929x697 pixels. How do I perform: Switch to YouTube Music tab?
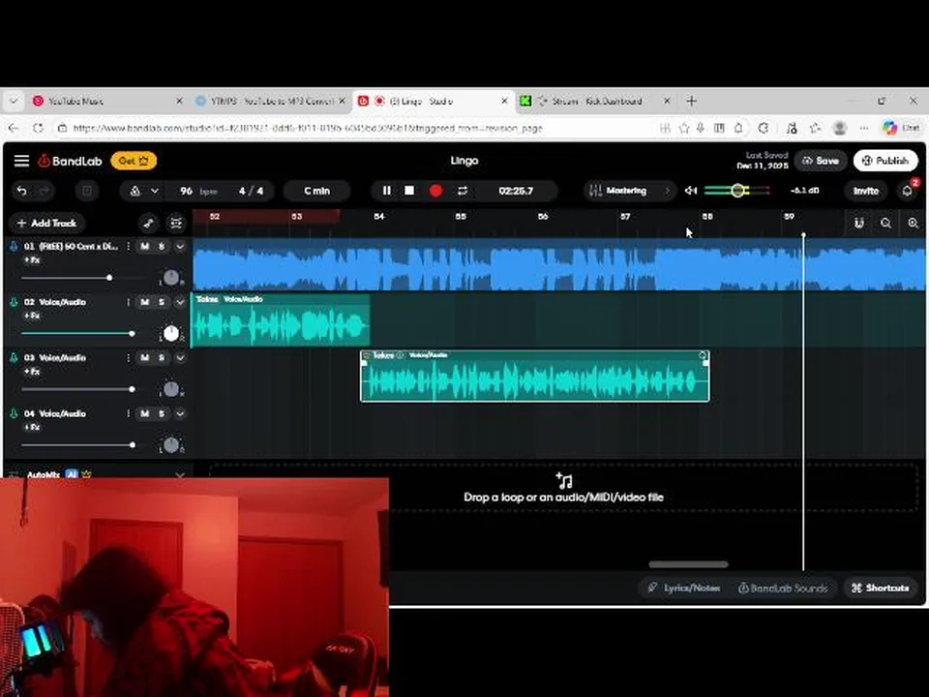click(x=106, y=102)
